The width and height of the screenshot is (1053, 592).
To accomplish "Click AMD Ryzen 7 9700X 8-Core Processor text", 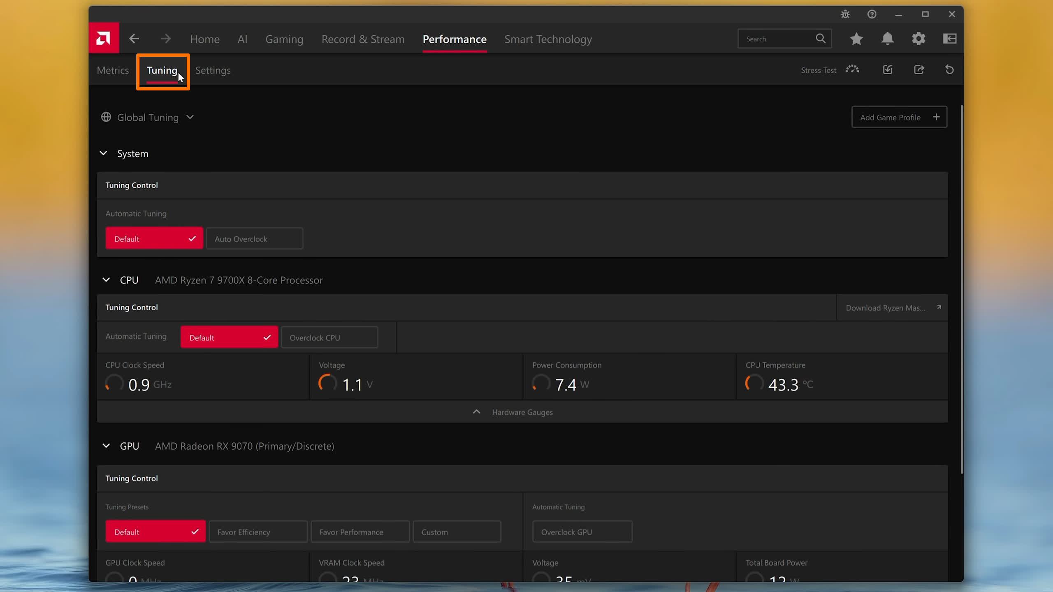I will point(239,280).
